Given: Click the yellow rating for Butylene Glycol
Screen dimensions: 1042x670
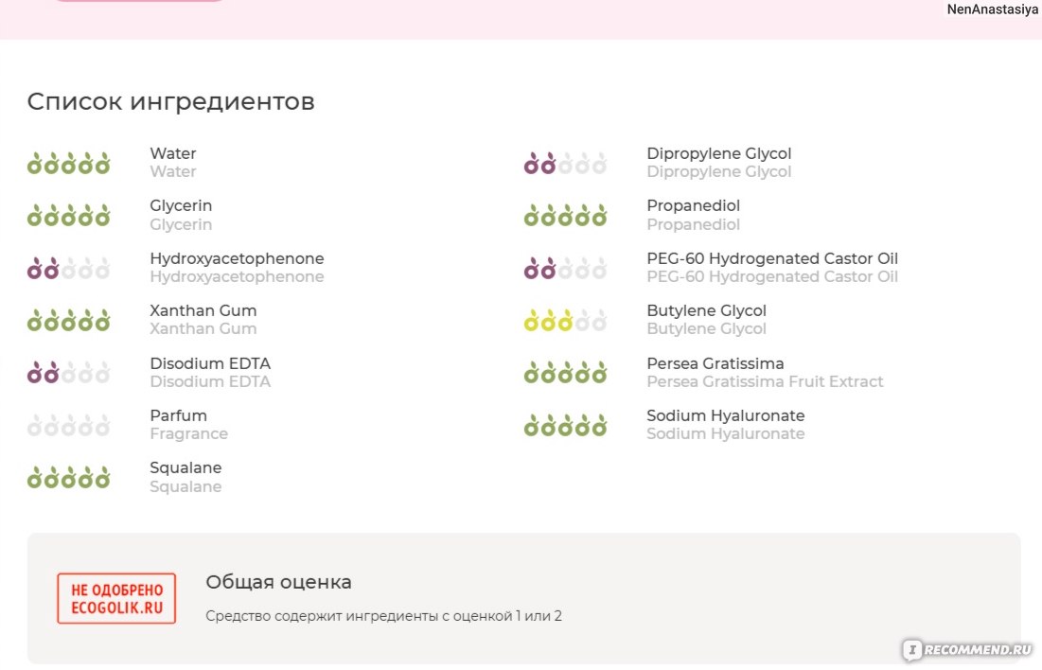Looking at the screenshot, I should click(x=566, y=321).
